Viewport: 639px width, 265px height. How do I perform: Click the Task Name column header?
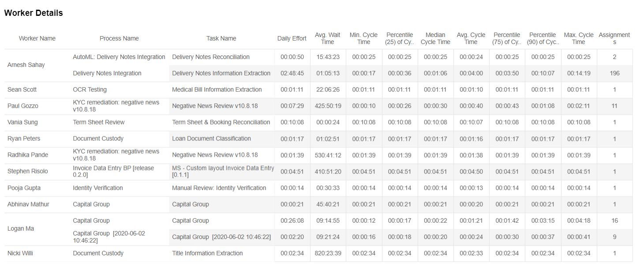tap(221, 38)
